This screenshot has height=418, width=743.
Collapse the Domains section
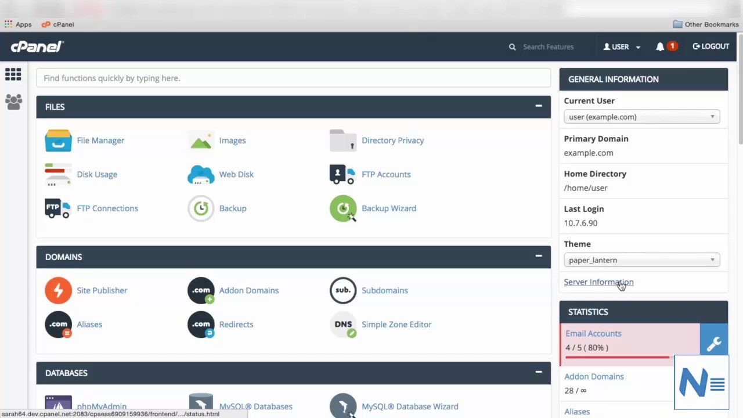pyautogui.click(x=539, y=256)
